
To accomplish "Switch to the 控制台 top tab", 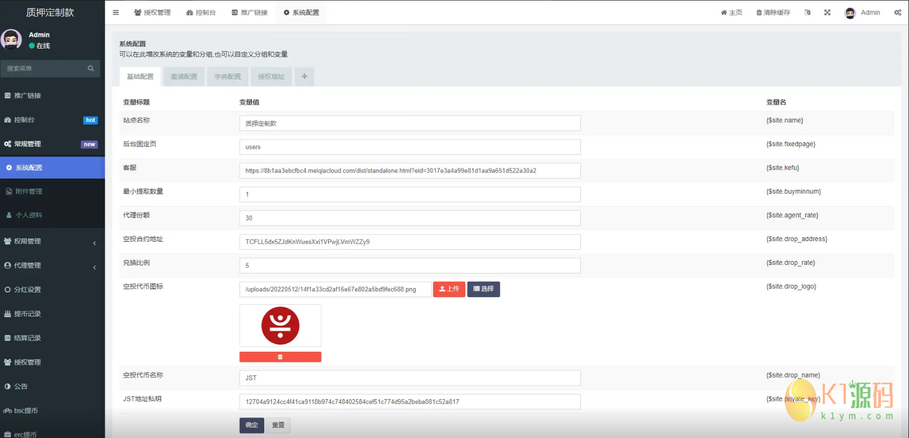I will pos(201,12).
